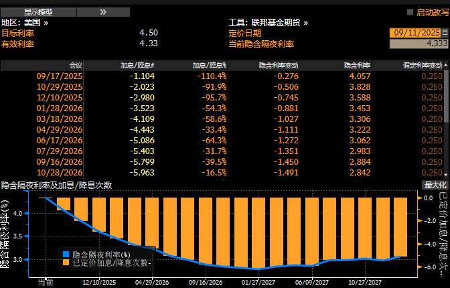Select the 09/17/2025 meeting row
The height and width of the screenshot is (288, 450).
tap(59, 76)
